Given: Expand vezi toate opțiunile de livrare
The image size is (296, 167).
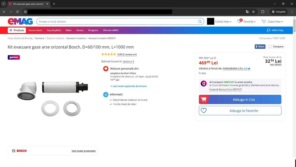Looking at the screenshot, I should click(129, 86).
